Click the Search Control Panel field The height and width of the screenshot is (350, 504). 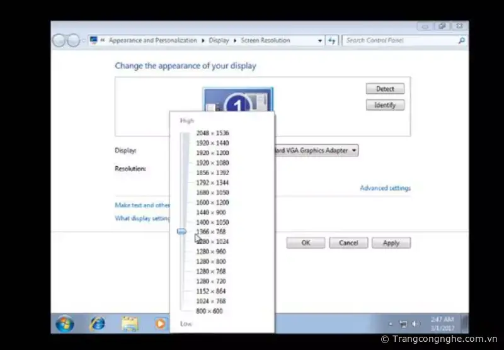[400, 40]
